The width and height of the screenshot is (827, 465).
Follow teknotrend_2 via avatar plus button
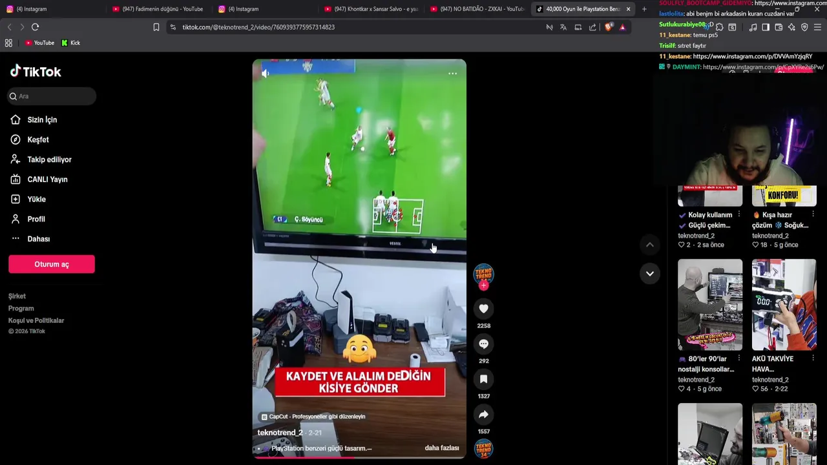click(483, 285)
